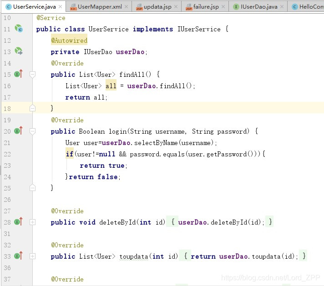Open the failure.jsp tab
The image size is (324, 286).
tap(205, 7)
